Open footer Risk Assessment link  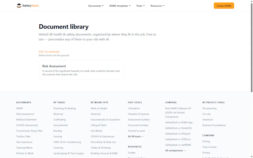pos(25,114)
